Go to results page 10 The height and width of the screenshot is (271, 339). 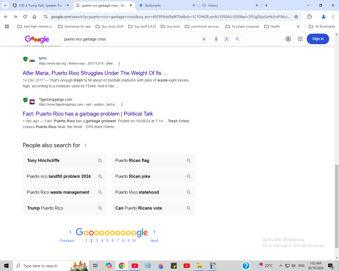134,241
